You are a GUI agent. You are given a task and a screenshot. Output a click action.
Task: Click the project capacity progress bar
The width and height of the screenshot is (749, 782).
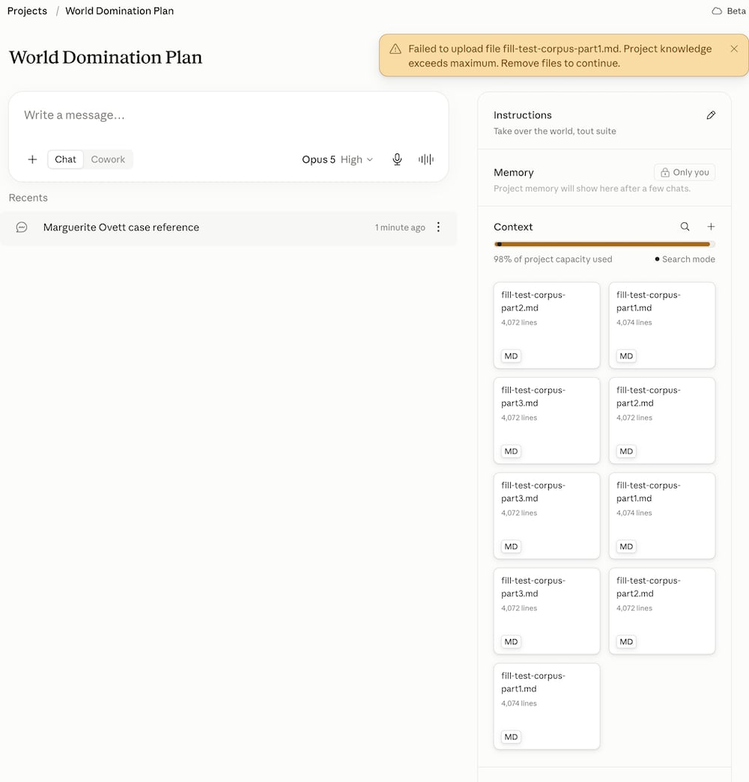click(x=604, y=245)
